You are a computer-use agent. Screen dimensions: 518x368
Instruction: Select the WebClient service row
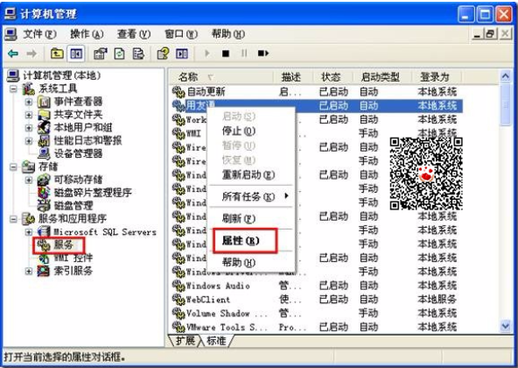[316, 300]
